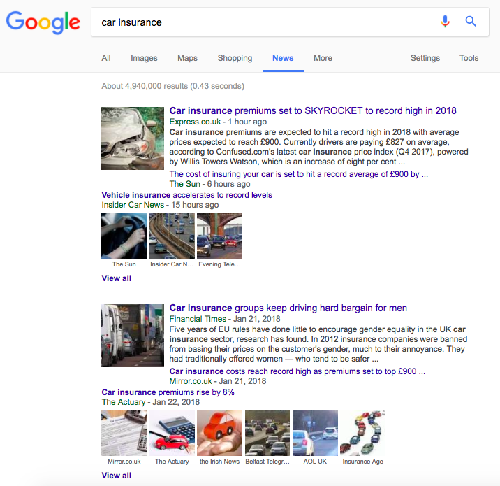This screenshot has width=500, height=486.
Task: Click View all under the Financial Times story
Action: pyautogui.click(x=117, y=476)
